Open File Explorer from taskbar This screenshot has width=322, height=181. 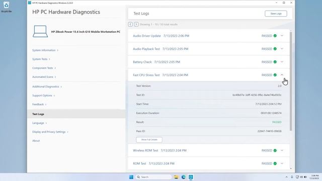pyautogui.click(x=176, y=177)
